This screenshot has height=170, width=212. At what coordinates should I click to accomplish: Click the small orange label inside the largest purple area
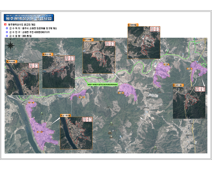40,132
